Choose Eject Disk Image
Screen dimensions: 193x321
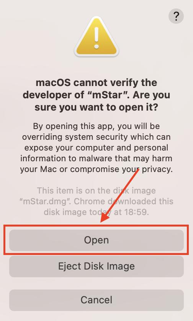[96, 266]
